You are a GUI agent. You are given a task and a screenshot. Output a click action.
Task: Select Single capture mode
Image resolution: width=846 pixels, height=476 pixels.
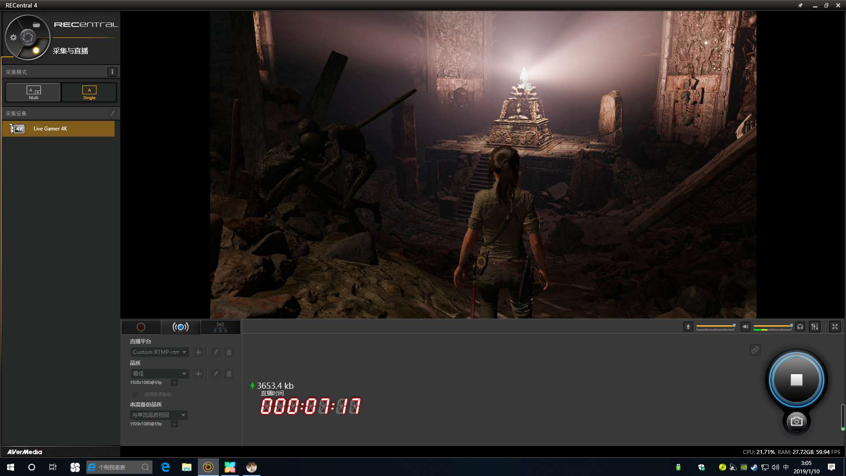click(x=89, y=92)
